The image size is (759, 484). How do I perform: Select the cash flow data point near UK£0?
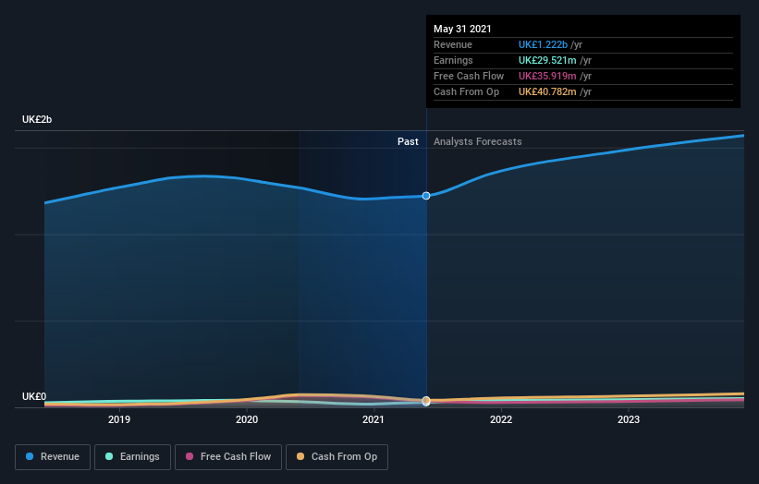point(426,401)
